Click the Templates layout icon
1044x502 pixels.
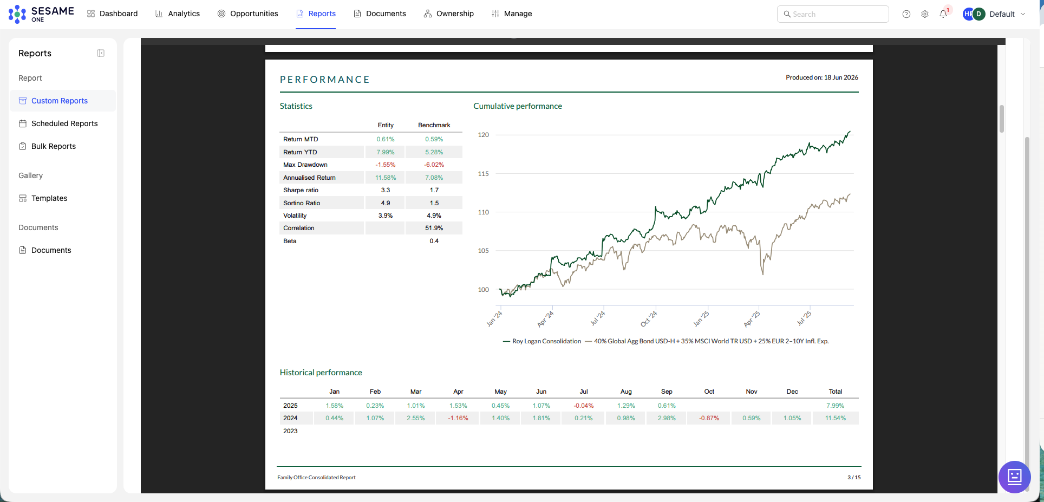pos(23,198)
